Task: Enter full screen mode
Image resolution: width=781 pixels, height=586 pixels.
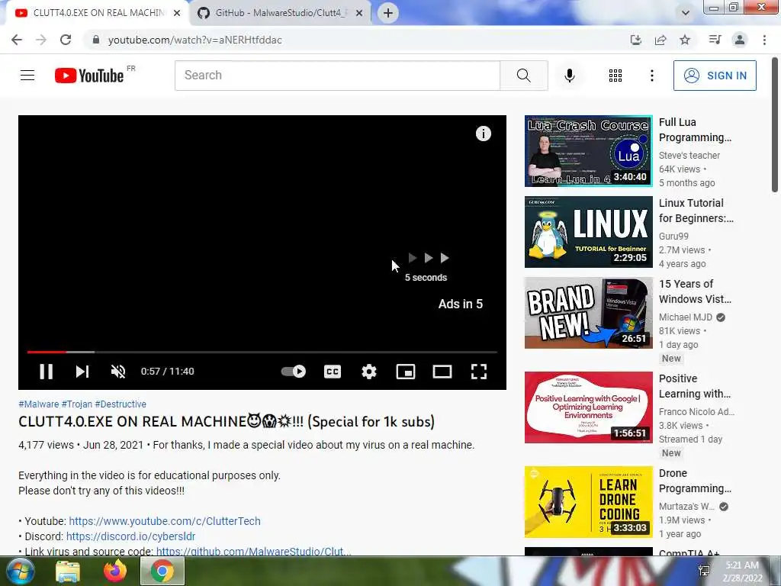Action: point(479,372)
